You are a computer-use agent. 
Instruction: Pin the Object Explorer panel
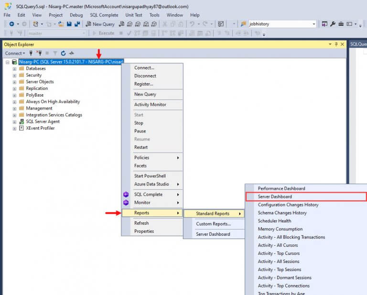click(336, 44)
